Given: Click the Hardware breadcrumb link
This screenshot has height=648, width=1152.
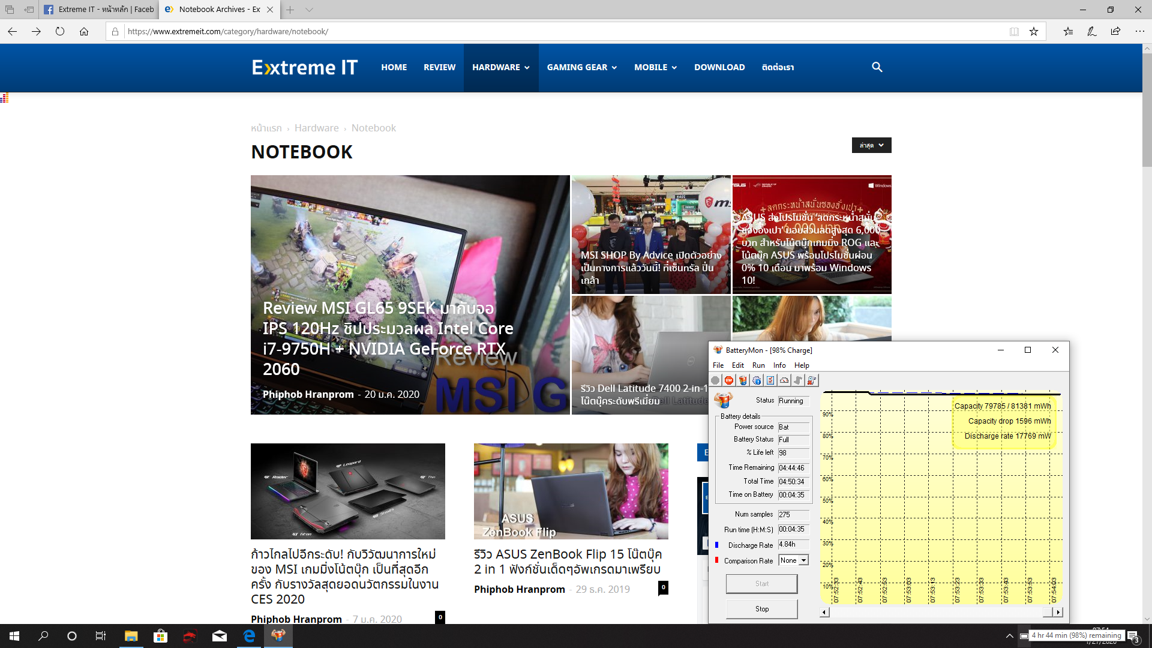Looking at the screenshot, I should click(x=317, y=128).
